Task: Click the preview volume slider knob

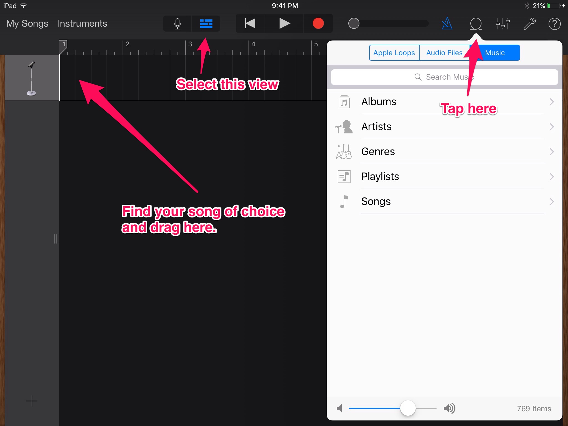Action: click(x=408, y=408)
